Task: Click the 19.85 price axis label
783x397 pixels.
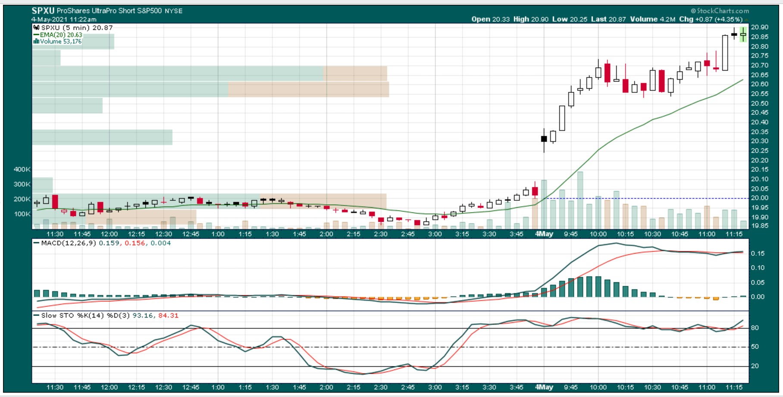Action: [759, 226]
